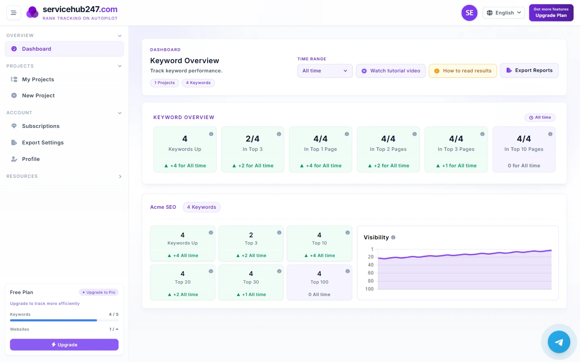580x362 pixels.
Task: Expand the Resources sidebar section
Action: pos(120,177)
